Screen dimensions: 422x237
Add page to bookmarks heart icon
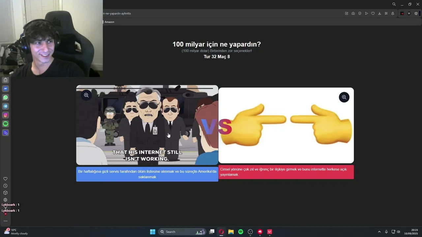click(x=373, y=13)
